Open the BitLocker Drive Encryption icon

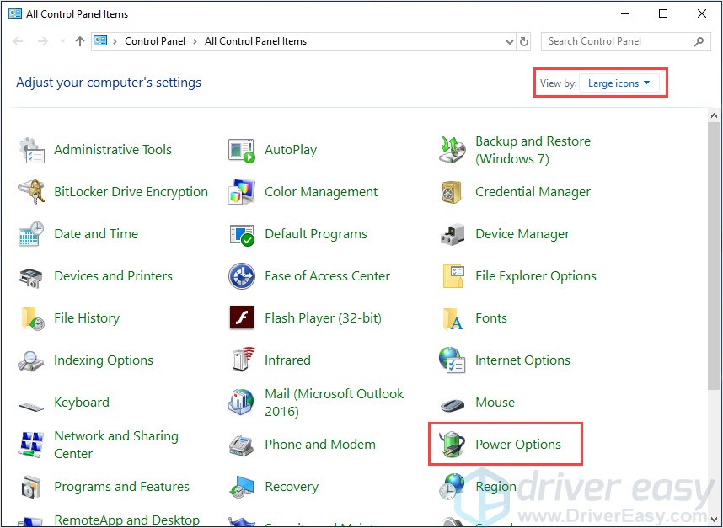tap(31, 192)
